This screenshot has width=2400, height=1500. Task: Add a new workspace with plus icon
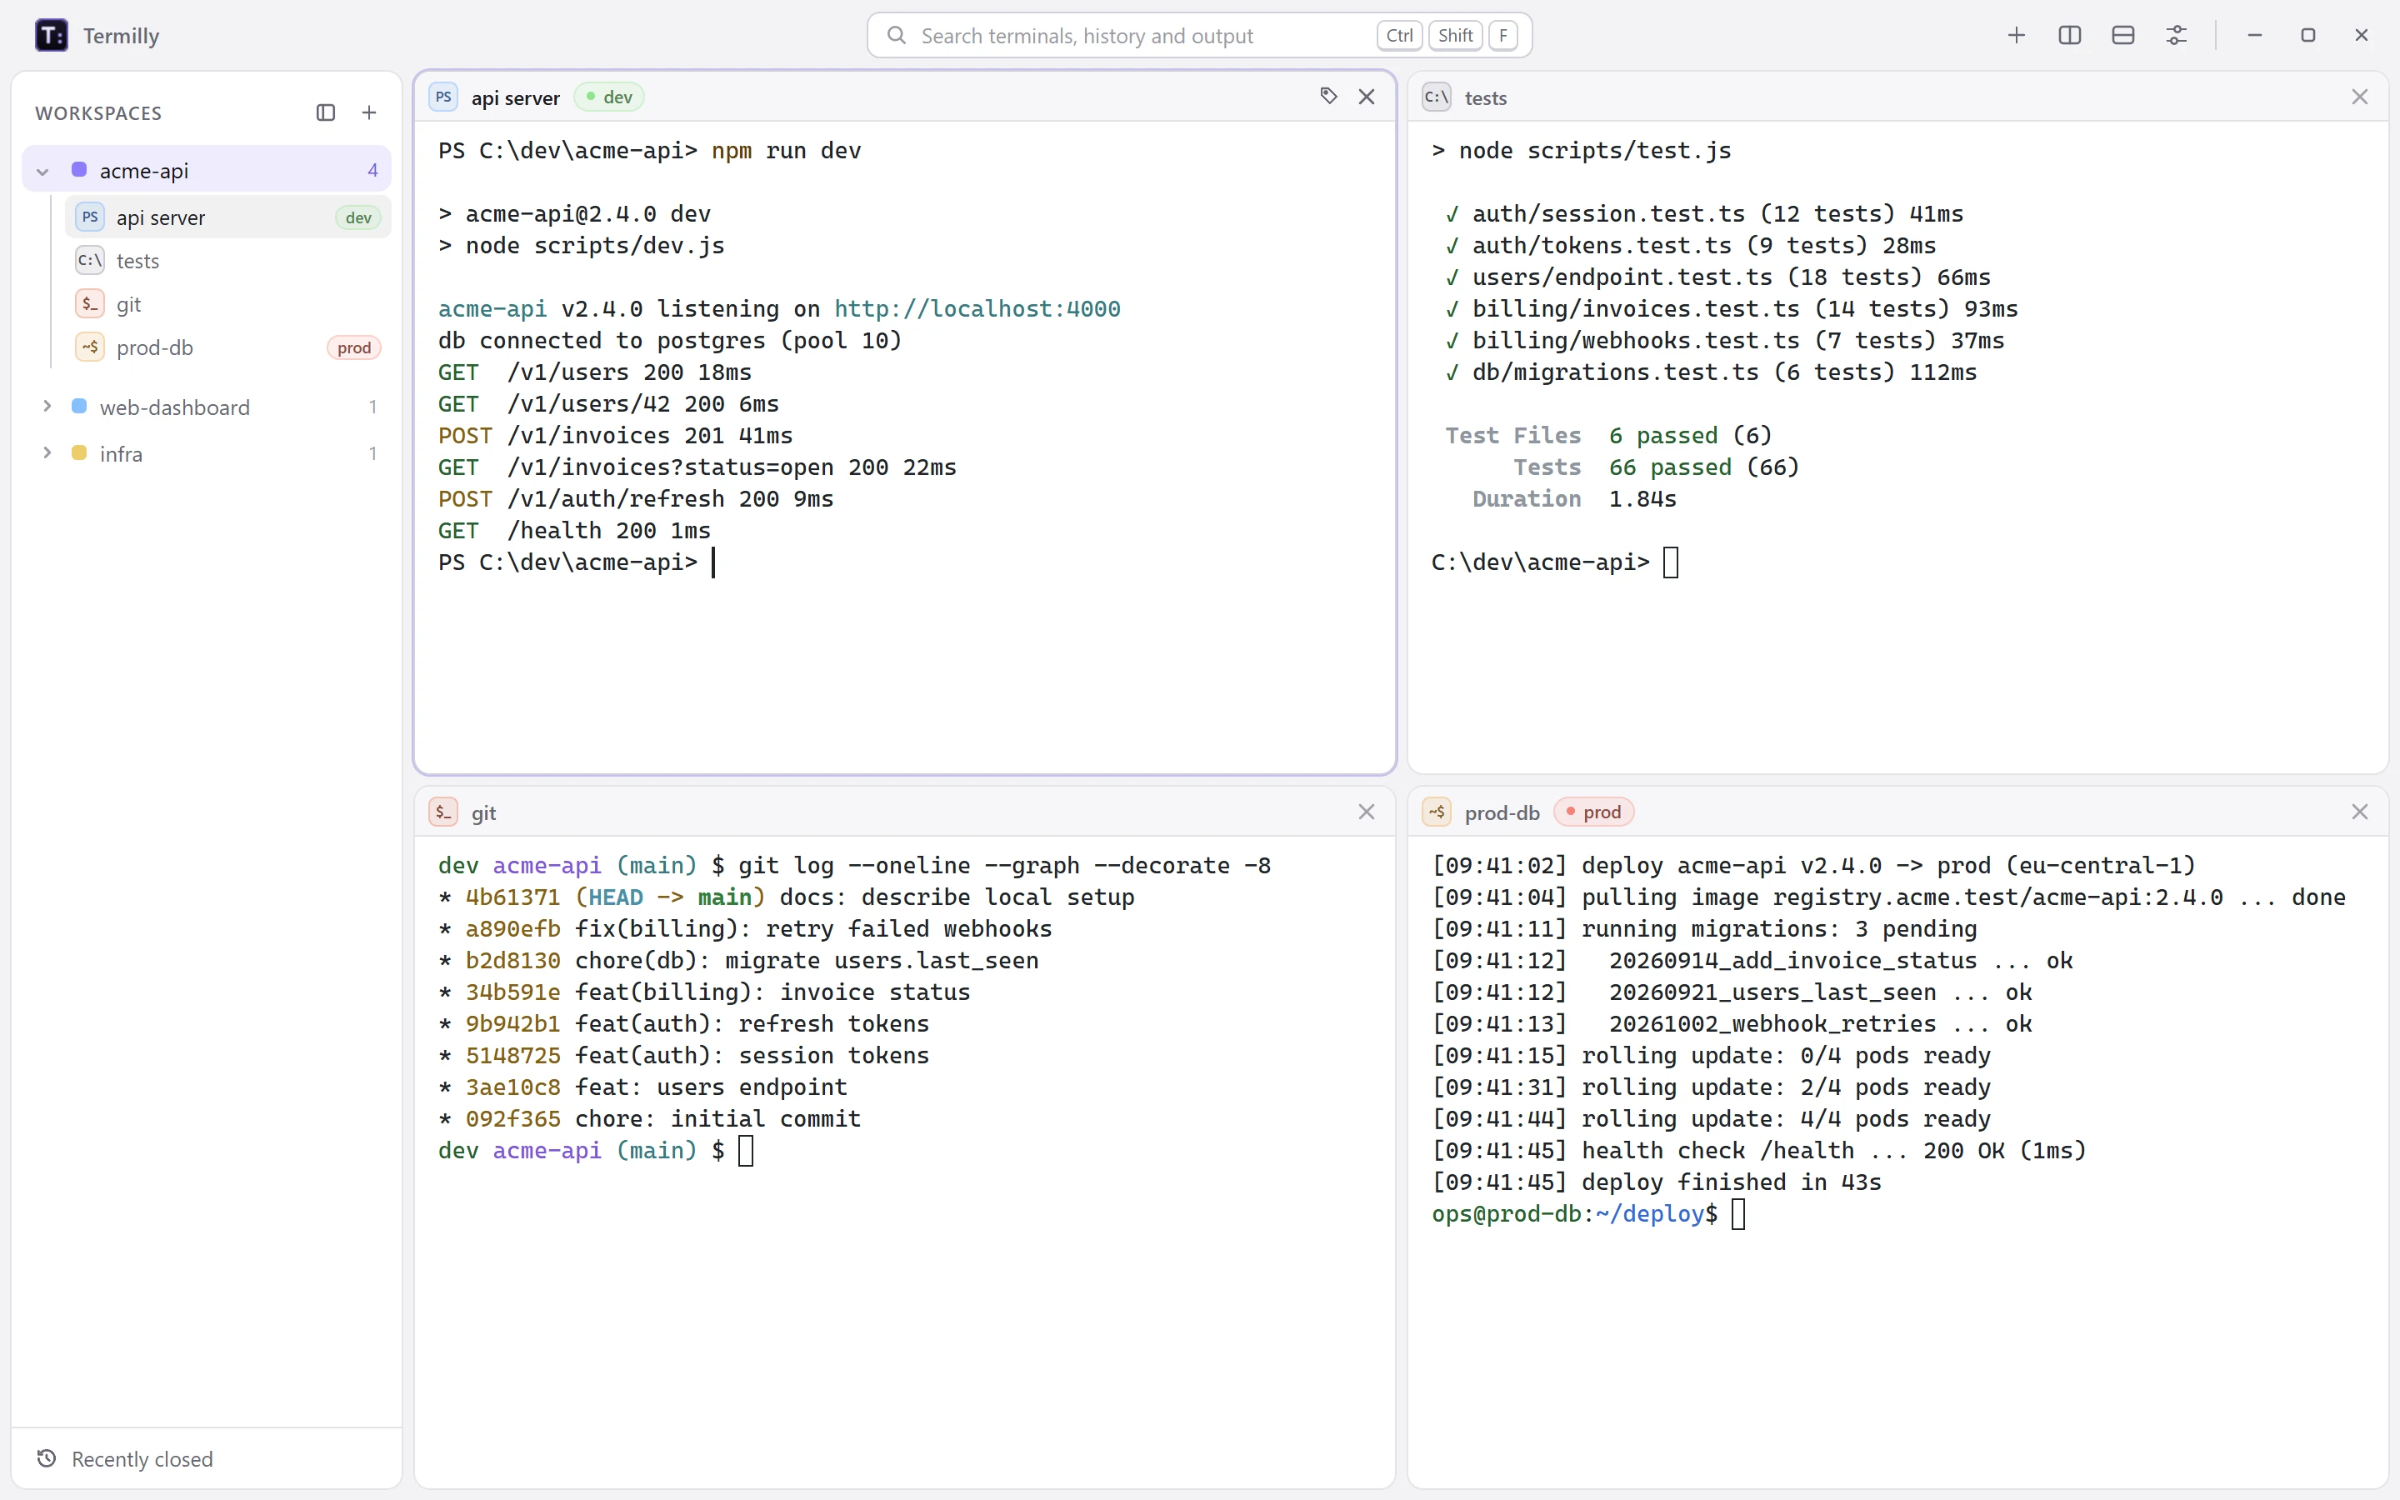coord(369,113)
